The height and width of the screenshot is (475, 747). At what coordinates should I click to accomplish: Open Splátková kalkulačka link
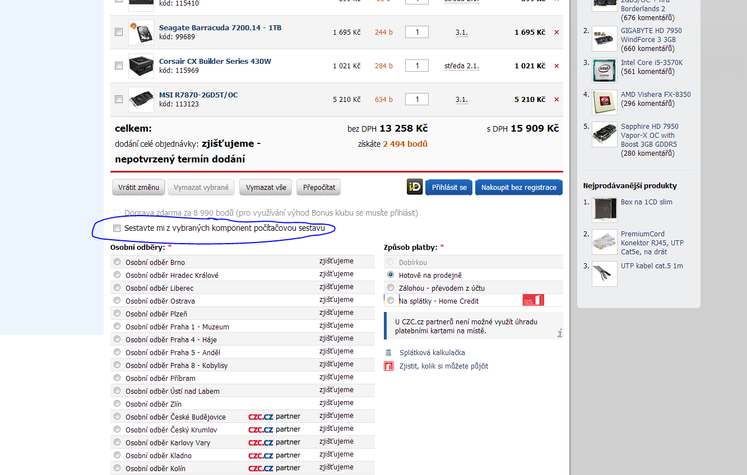pyautogui.click(x=432, y=353)
